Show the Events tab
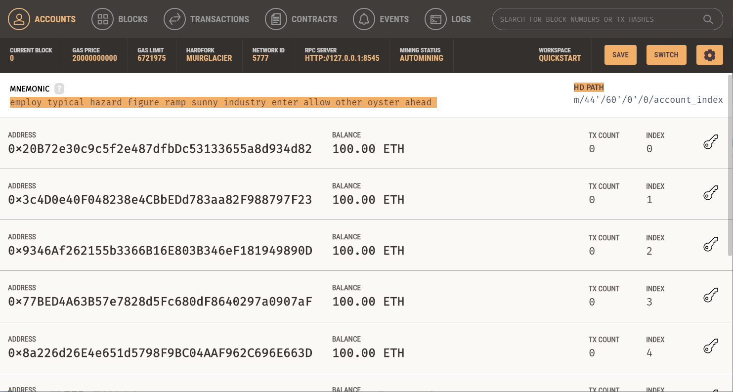The image size is (733, 392). [381, 19]
